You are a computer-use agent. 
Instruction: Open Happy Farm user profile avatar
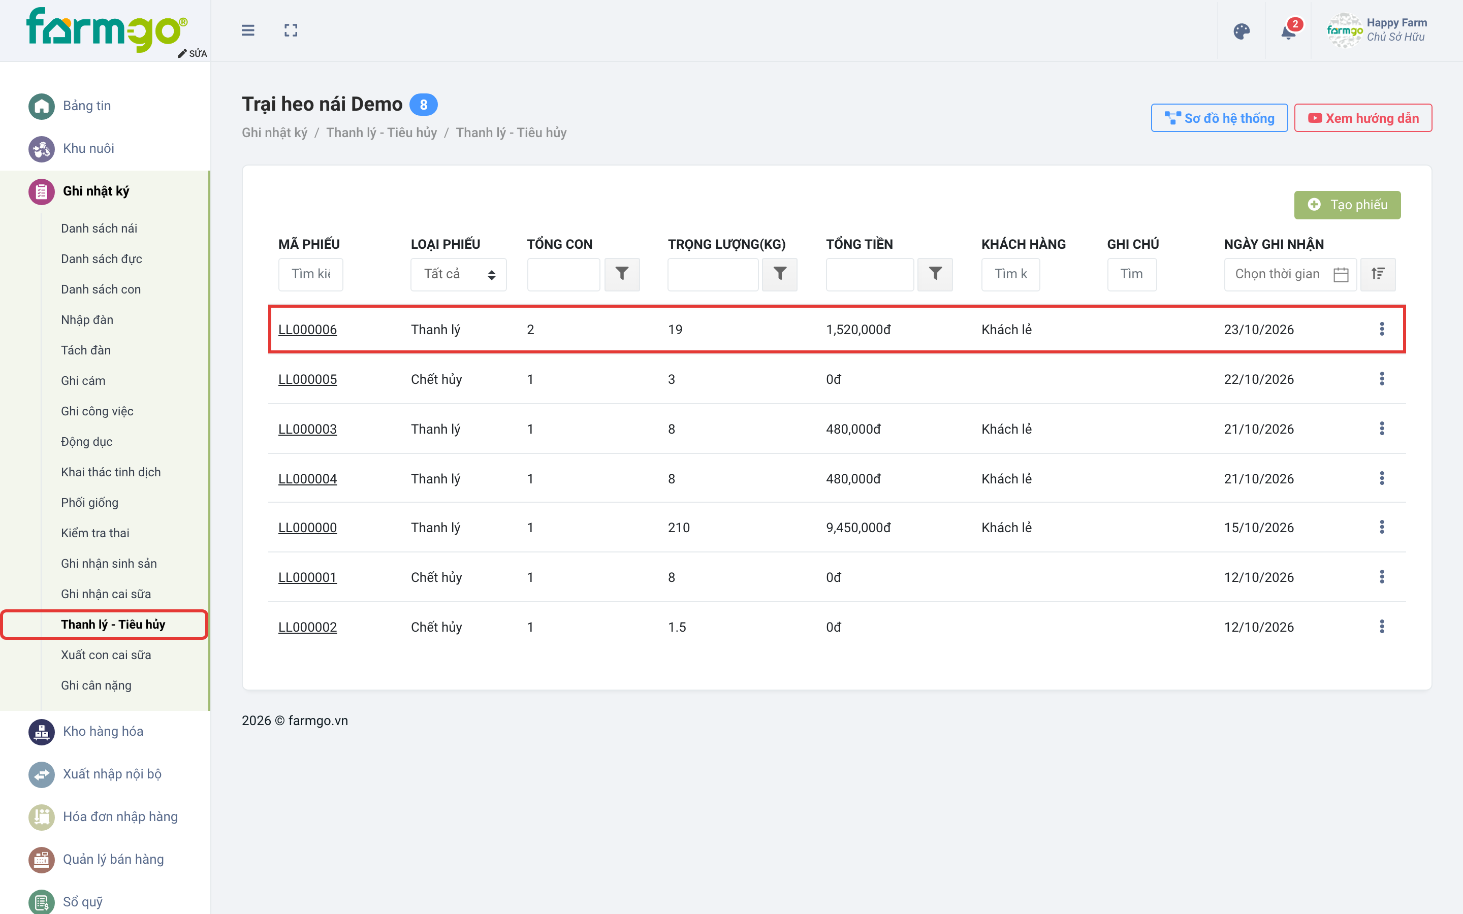1345,30
